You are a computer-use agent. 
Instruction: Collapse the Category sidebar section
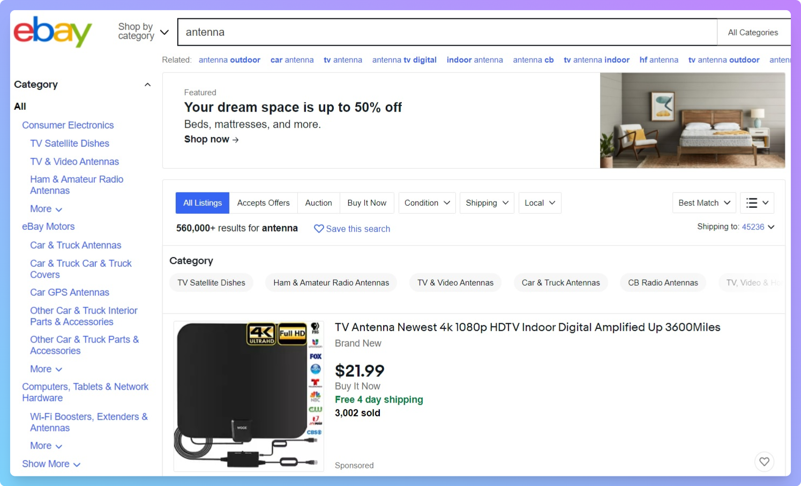point(147,85)
